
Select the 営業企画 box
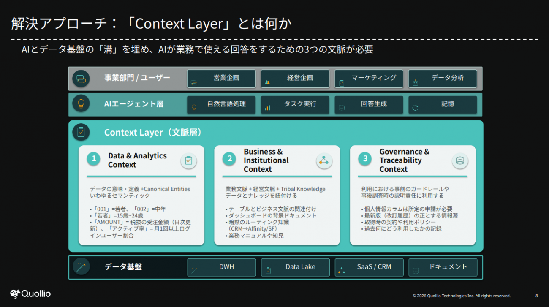(221, 79)
